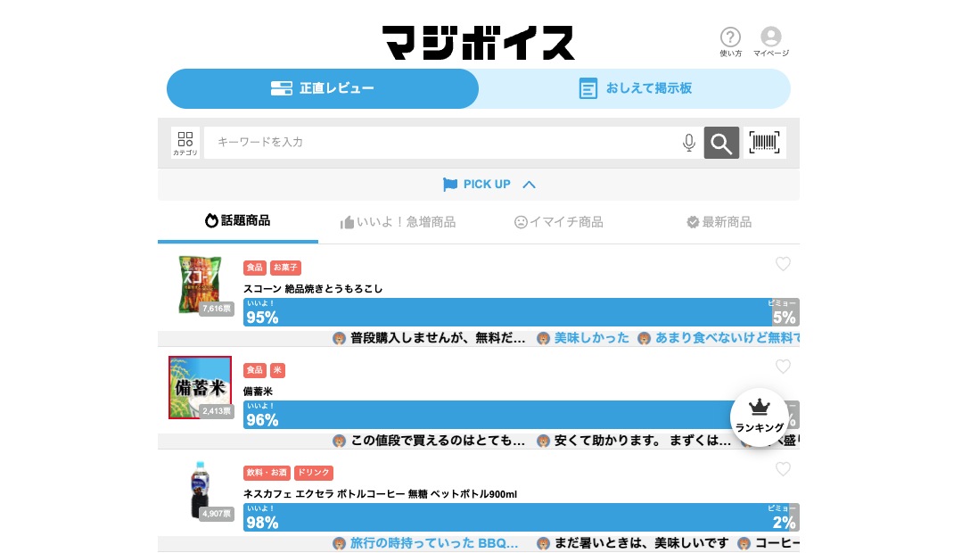Favorite ネスカフェ coffee with the heart icon
The image size is (978, 553).
[x=783, y=469]
